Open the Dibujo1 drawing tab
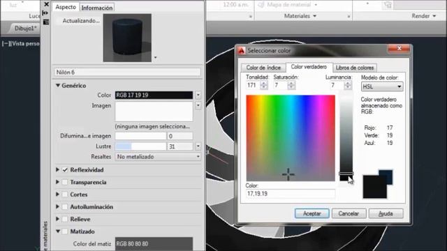The width and height of the screenshot is (447, 251). 25,28
